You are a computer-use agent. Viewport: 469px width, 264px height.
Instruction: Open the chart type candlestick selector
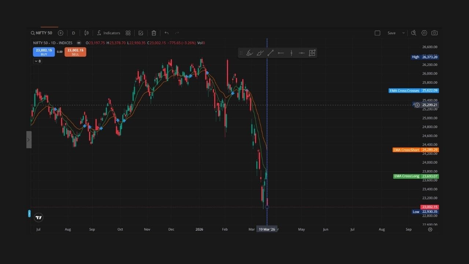point(86,33)
